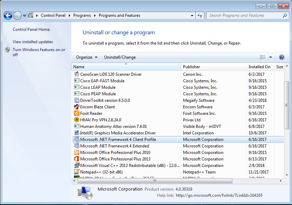This screenshot has width=292, height=205.
Task: Open the address bar history dropdown
Action: click(x=192, y=16)
